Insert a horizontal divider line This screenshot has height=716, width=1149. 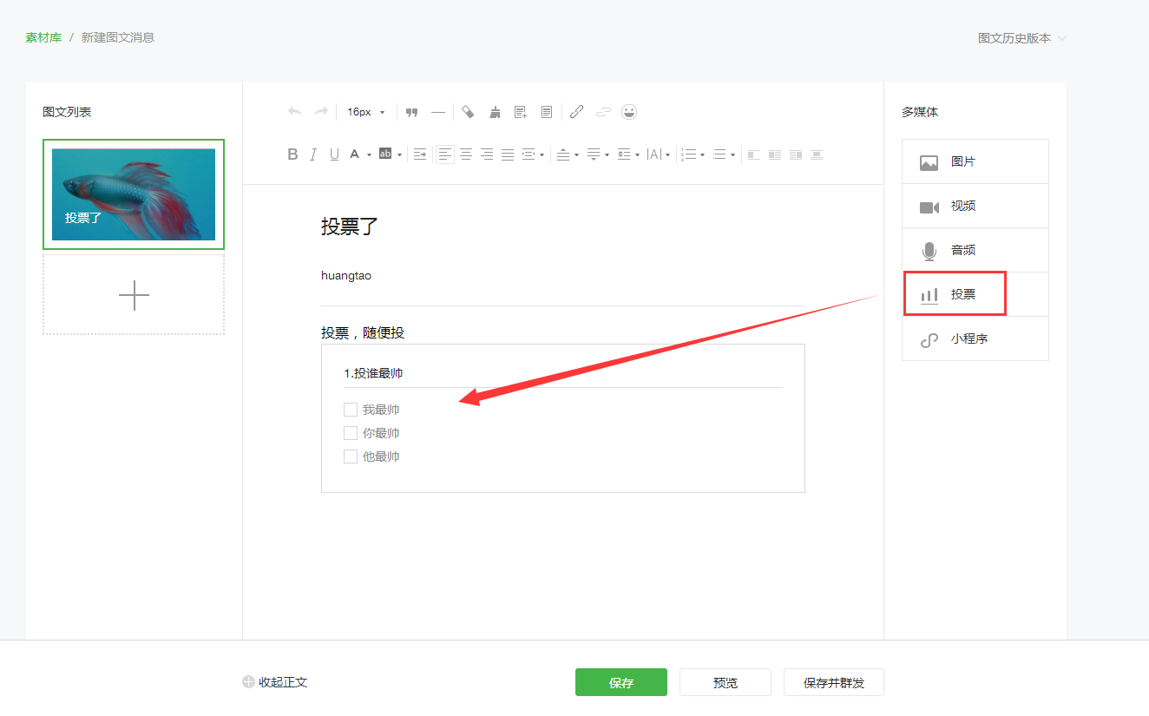[438, 112]
